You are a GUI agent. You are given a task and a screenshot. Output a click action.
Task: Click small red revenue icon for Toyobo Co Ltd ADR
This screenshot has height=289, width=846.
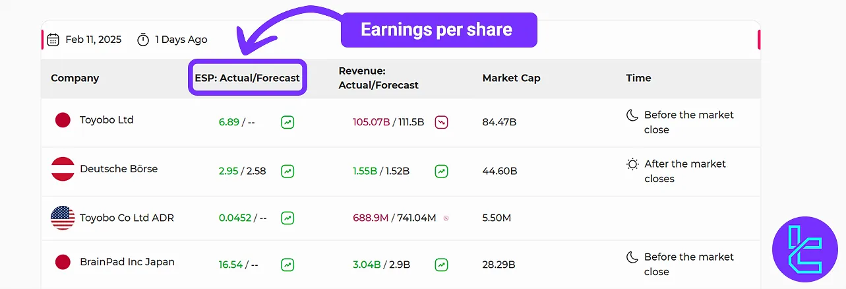tap(446, 218)
